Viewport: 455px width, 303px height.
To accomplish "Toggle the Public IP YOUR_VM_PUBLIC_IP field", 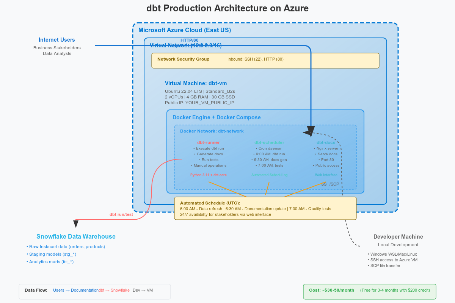I will click(x=200, y=102).
